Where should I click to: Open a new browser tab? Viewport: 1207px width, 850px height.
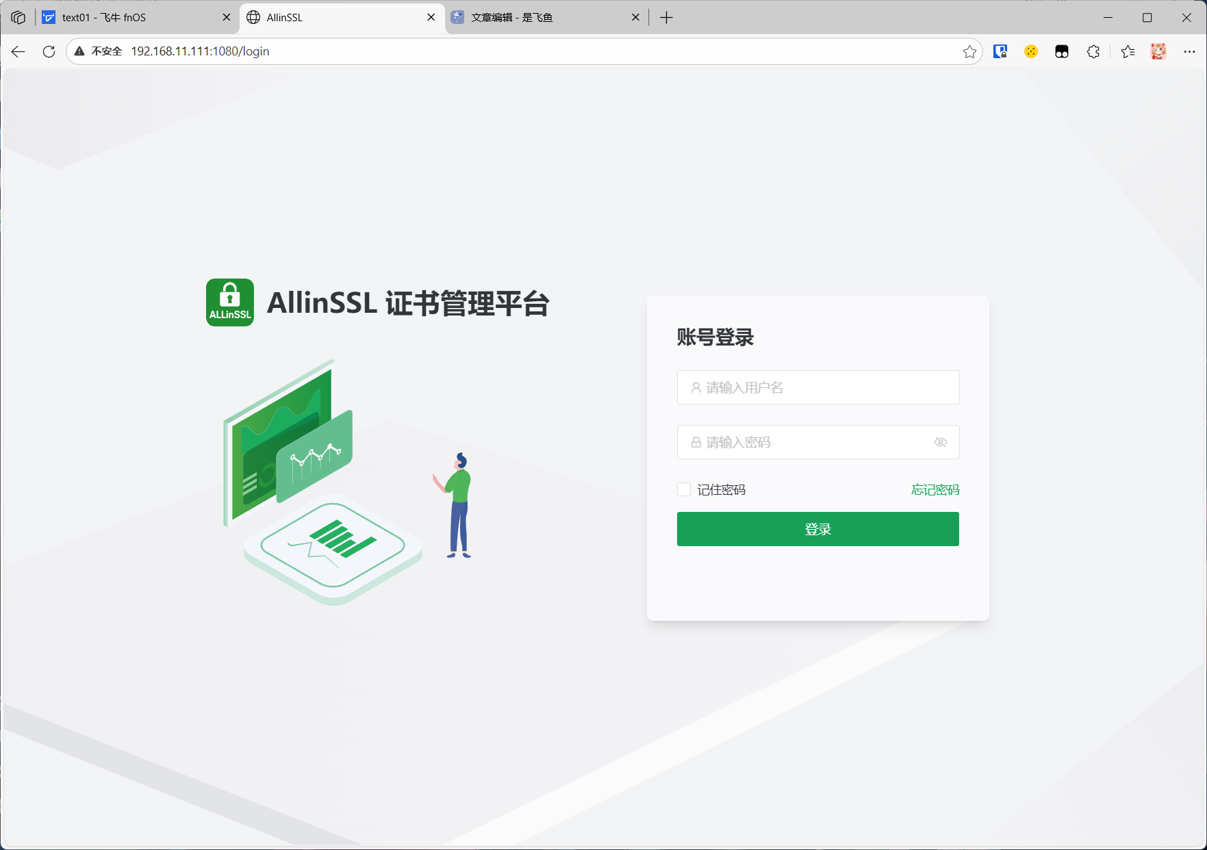666,18
